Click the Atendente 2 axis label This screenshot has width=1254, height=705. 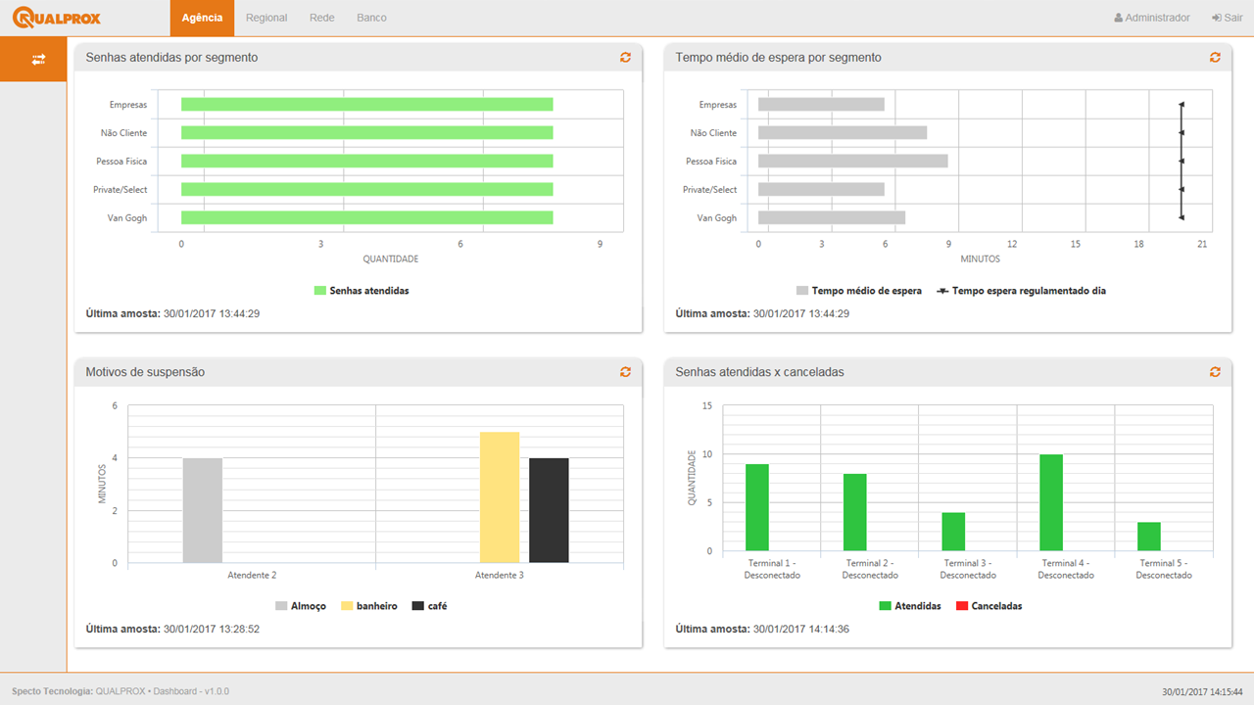click(252, 575)
